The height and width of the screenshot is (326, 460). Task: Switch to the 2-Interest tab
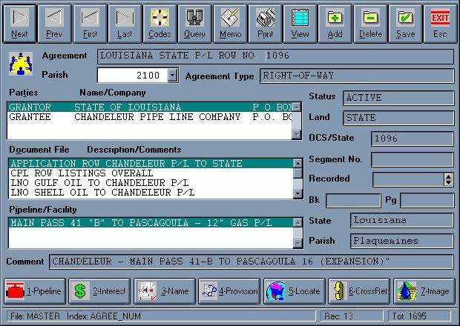[100, 291]
